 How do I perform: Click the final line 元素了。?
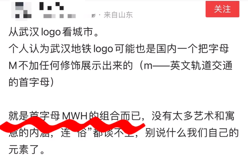click(27, 149)
